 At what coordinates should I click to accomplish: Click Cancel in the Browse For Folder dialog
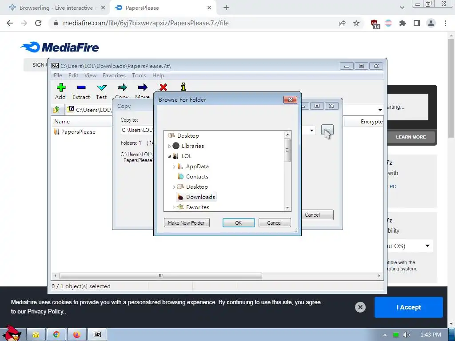click(x=274, y=223)
